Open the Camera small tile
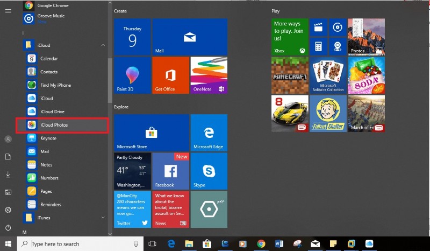The height and width of the screenshot is (251, 430). 338,46
